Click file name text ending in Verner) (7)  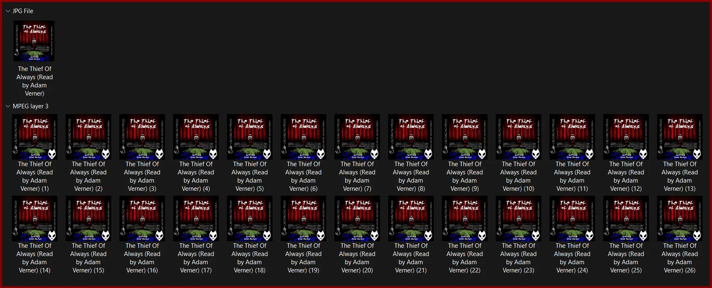(x=357, y=176)
